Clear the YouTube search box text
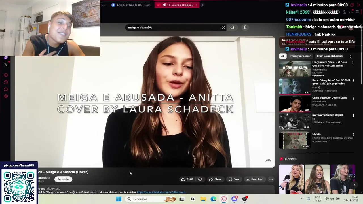 [x=223, y=27]
